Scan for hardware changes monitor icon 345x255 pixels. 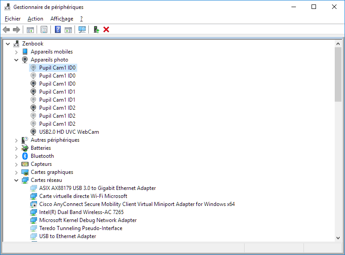[x=82, y=29]
